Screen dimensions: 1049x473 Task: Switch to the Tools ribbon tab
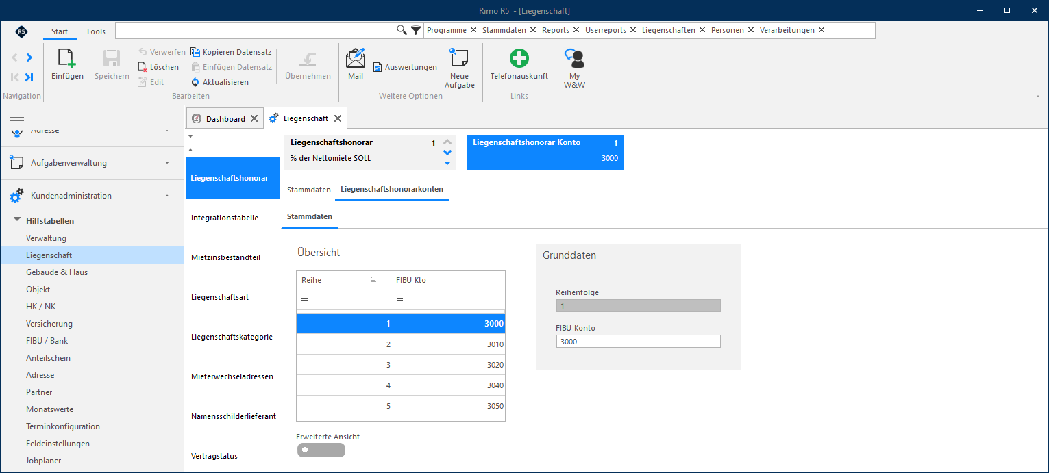click(x=96, y=31)
